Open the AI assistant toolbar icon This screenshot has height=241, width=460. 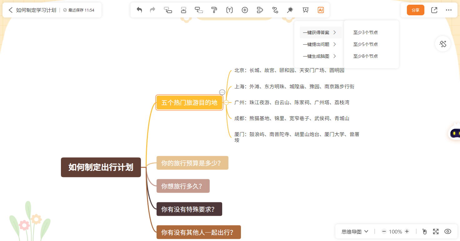(321, 10)
